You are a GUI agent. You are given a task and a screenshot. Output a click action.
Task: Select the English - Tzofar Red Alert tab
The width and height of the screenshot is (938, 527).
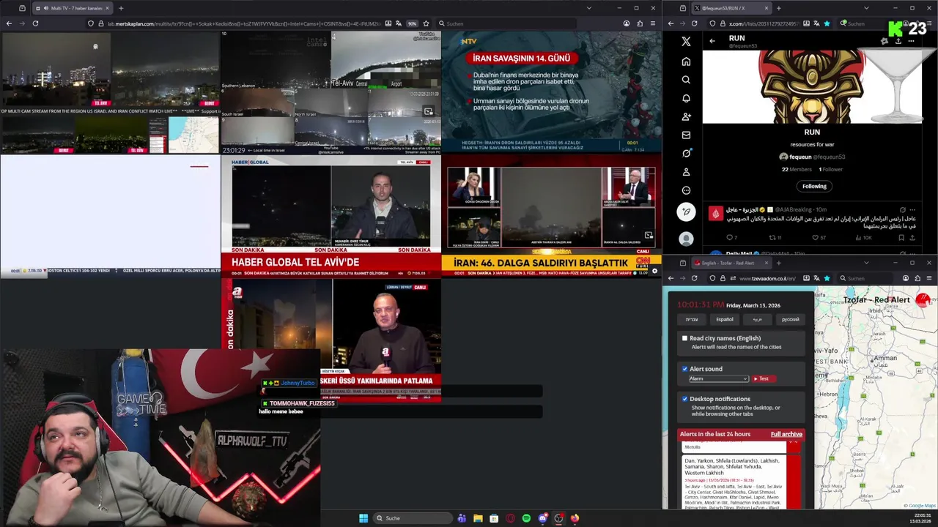pyautogui.click(x=731, y=263)
